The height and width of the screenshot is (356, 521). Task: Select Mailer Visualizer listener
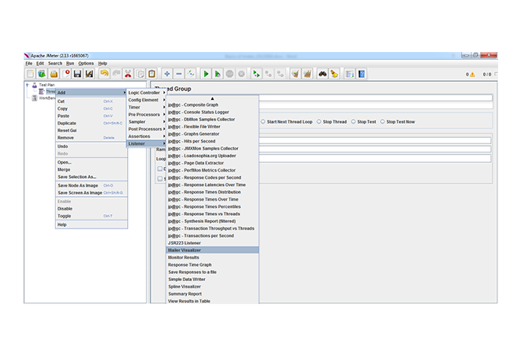[212, 250]
